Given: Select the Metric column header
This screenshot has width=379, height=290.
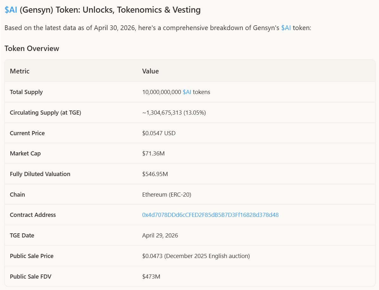Looking at the screenshot, I should (20, 71).
